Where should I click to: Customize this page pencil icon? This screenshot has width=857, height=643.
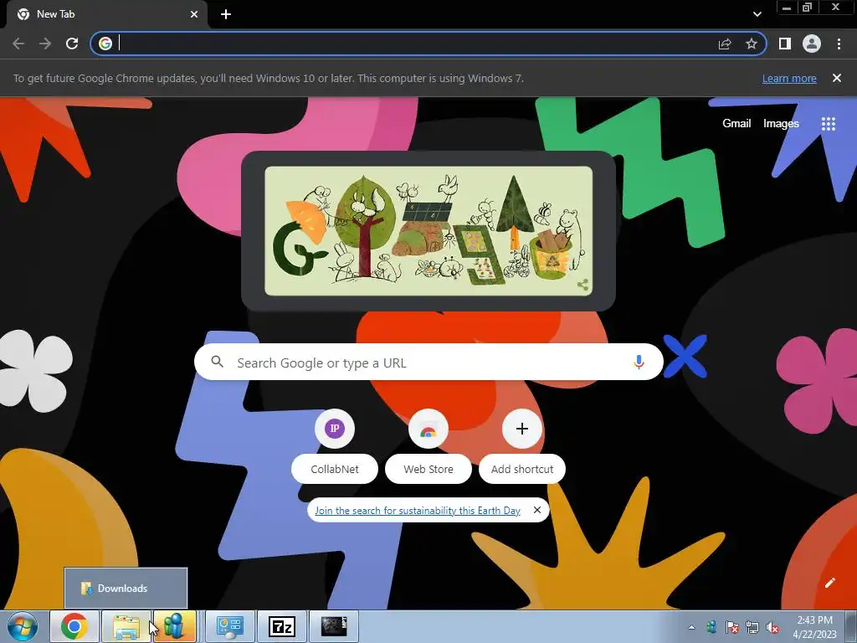click(829, 583)
